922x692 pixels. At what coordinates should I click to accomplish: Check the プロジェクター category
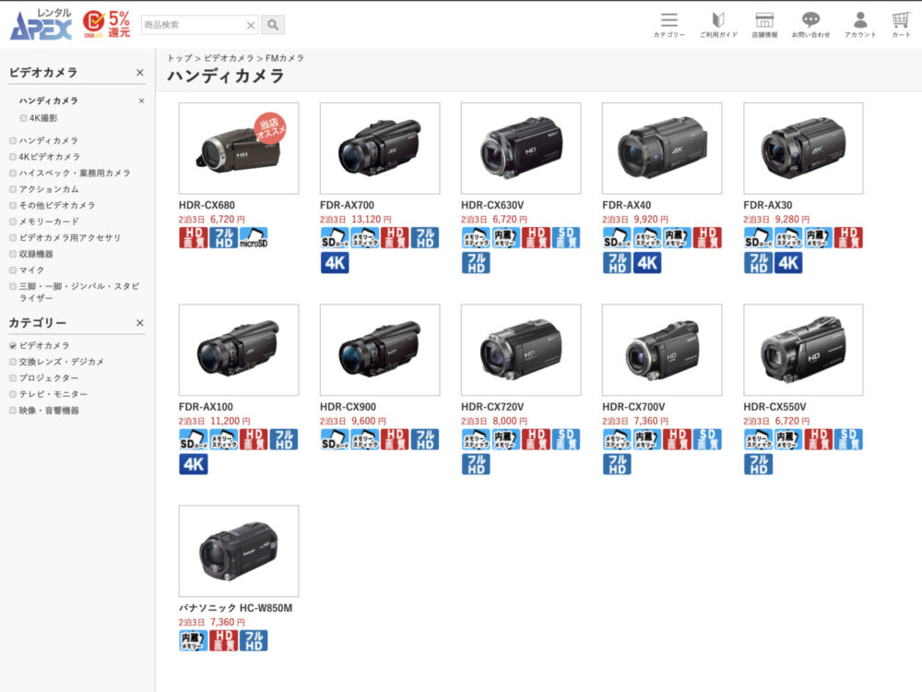[x=13, y=378]
